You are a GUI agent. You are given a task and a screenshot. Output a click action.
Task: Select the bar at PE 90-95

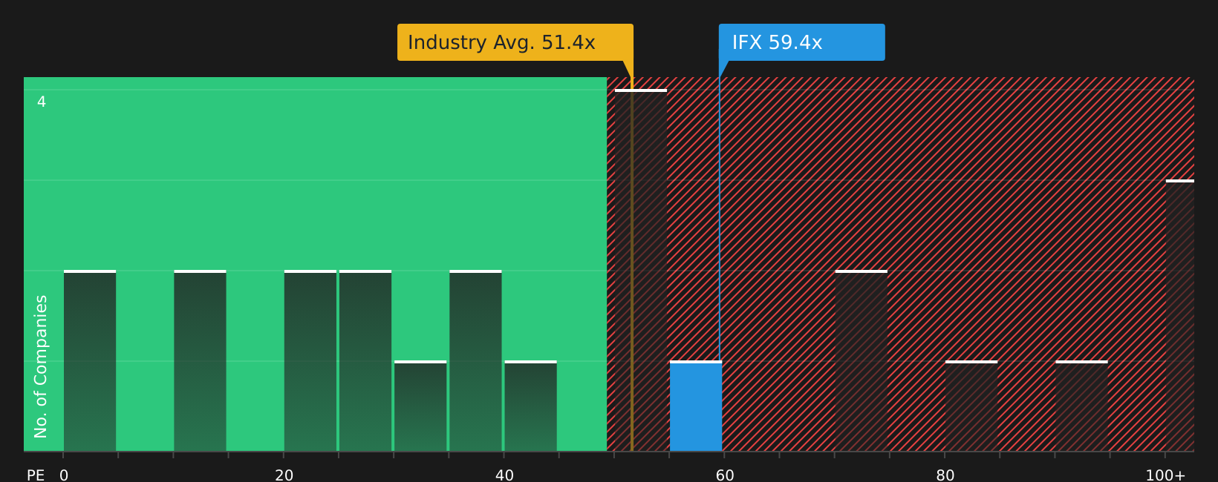point(1081,406)
